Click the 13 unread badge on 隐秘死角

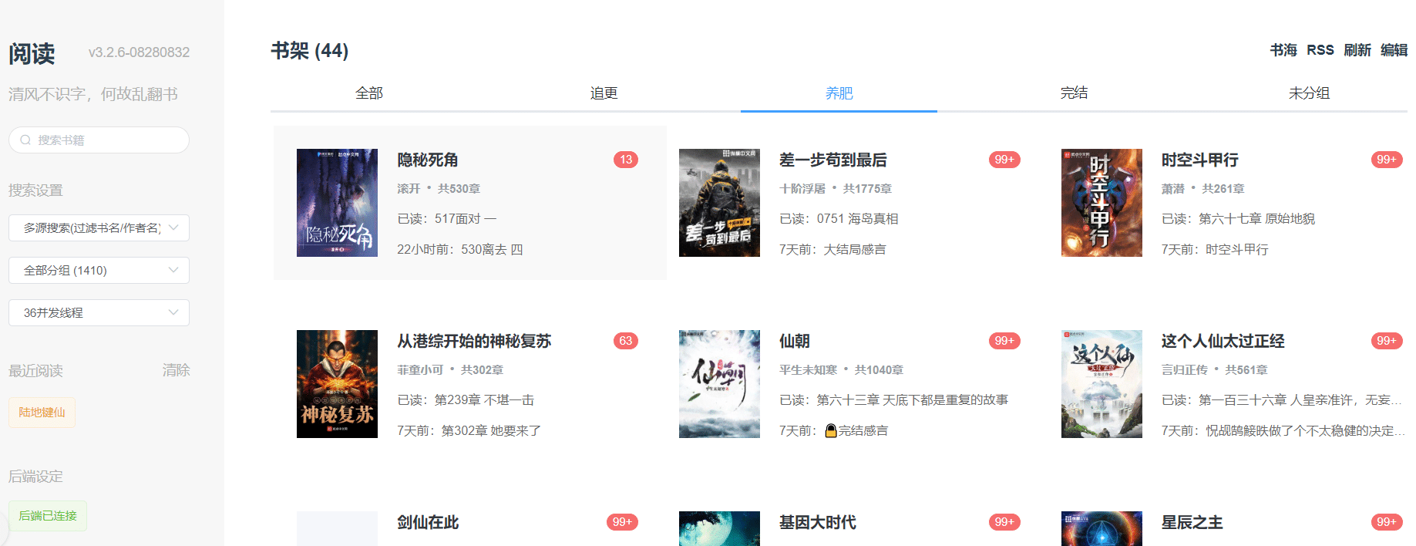point(626,160)
